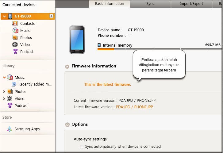Click the Recently added music note icon
223x153 pixels.
14,84
